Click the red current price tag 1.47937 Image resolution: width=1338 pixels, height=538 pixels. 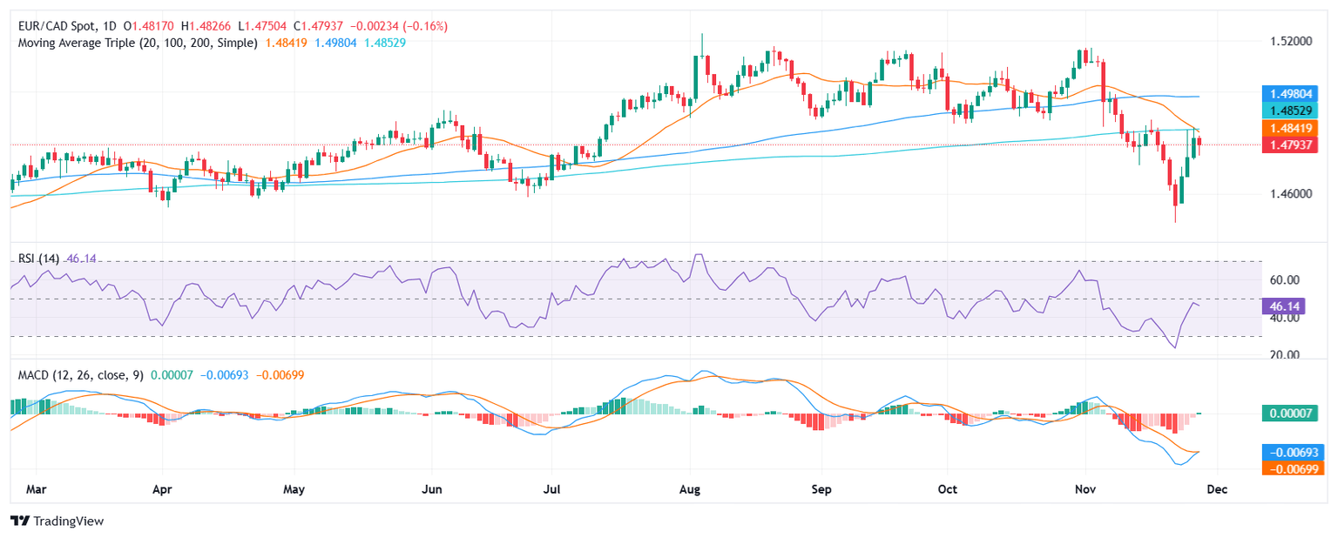1293,145
